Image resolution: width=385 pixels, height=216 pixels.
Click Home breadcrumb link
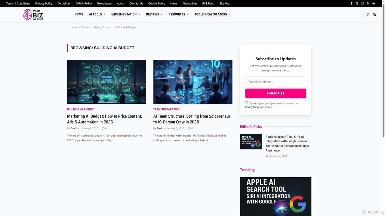click(74, 27)
